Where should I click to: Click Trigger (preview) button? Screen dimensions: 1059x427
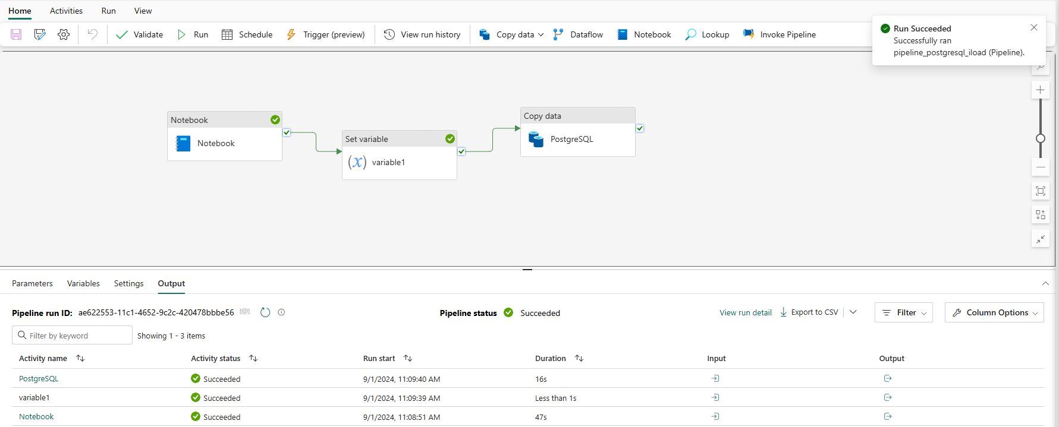pyautogui.click(x=326, y=34)
